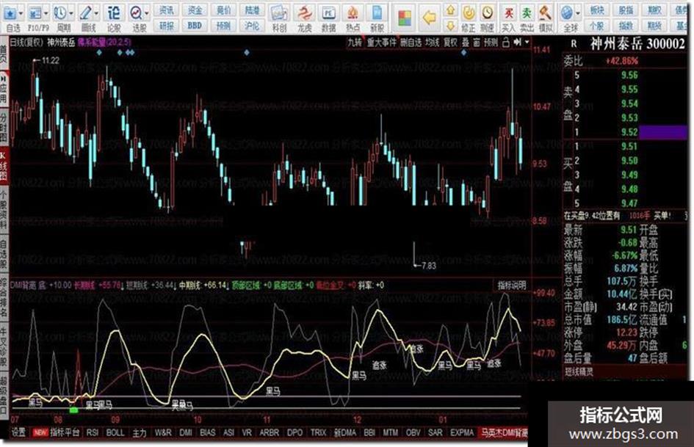Open the chart header dropdown arrow

coord(527,43)
